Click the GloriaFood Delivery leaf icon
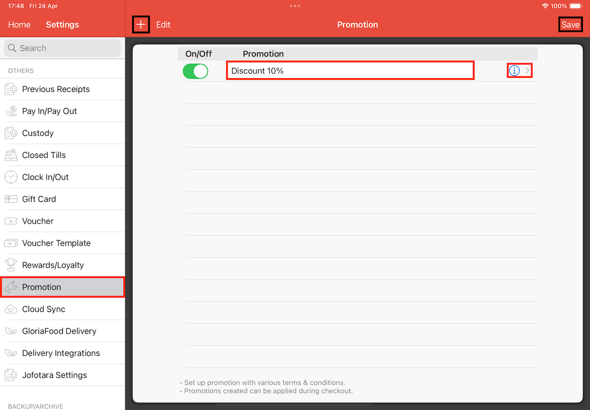This screenshot has width=590, height=410. tap(11, 331)
